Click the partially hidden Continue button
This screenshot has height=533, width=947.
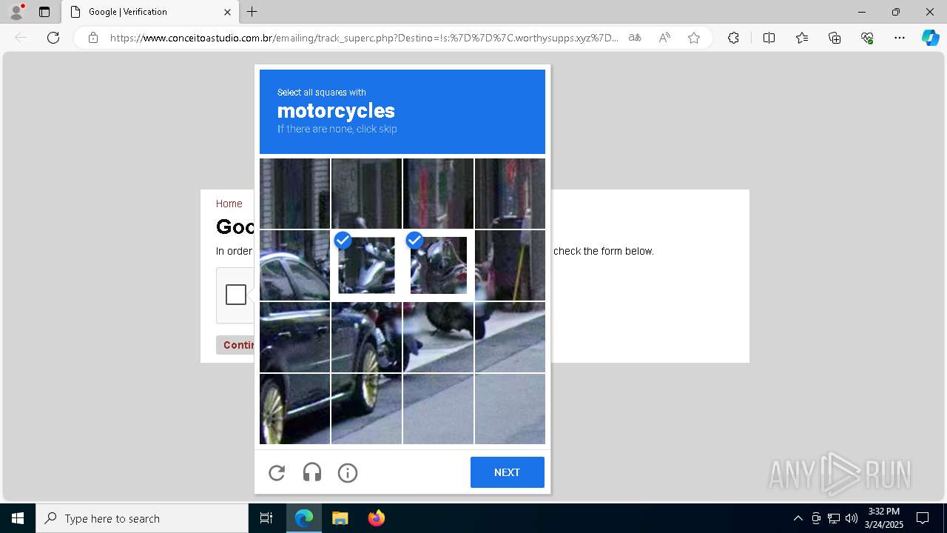click(236, 345)
